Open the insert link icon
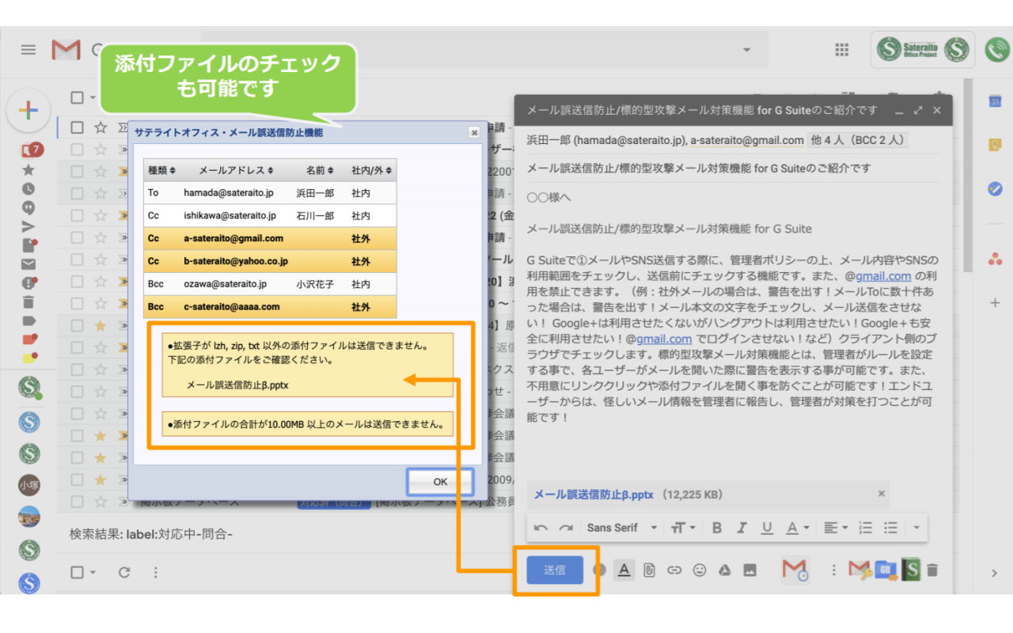1013x633 pixels. (x=674, y=570)
